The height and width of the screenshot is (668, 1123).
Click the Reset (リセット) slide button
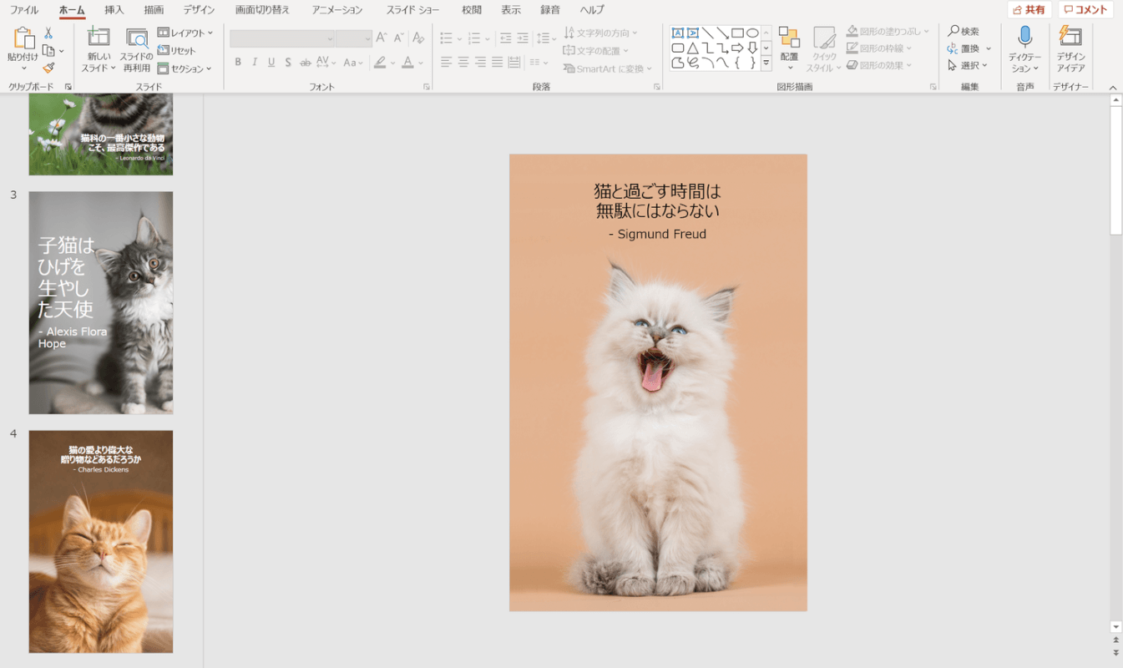click(x=177, y=51)
